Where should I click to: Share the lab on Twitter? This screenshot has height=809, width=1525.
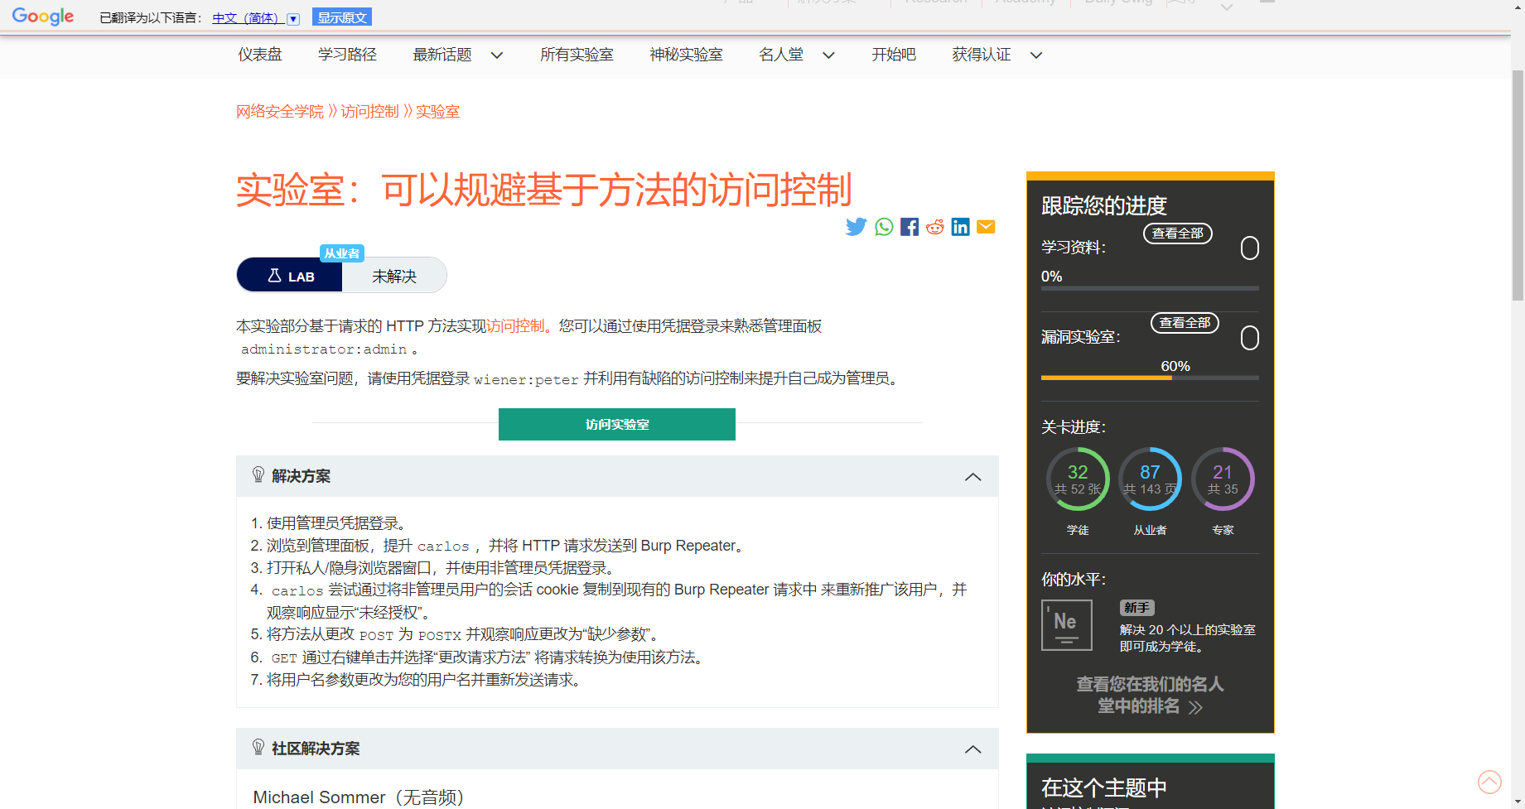(856, 227)
